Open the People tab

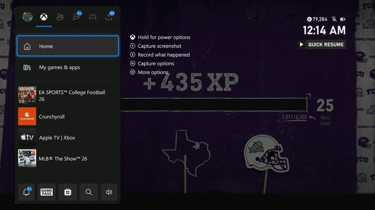tap(60, 17)
